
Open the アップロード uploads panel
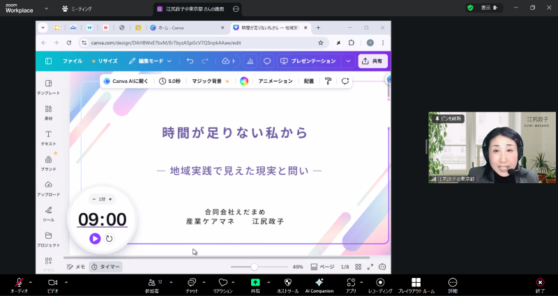pyautogui.click(x=48, y=188)
